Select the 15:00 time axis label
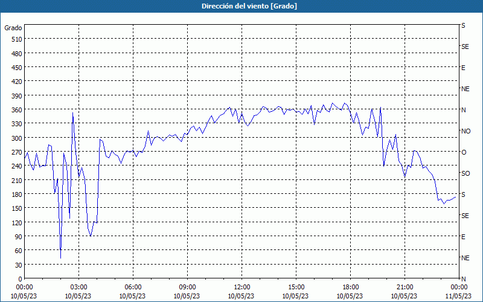The image size is (483, 302). 296,288
